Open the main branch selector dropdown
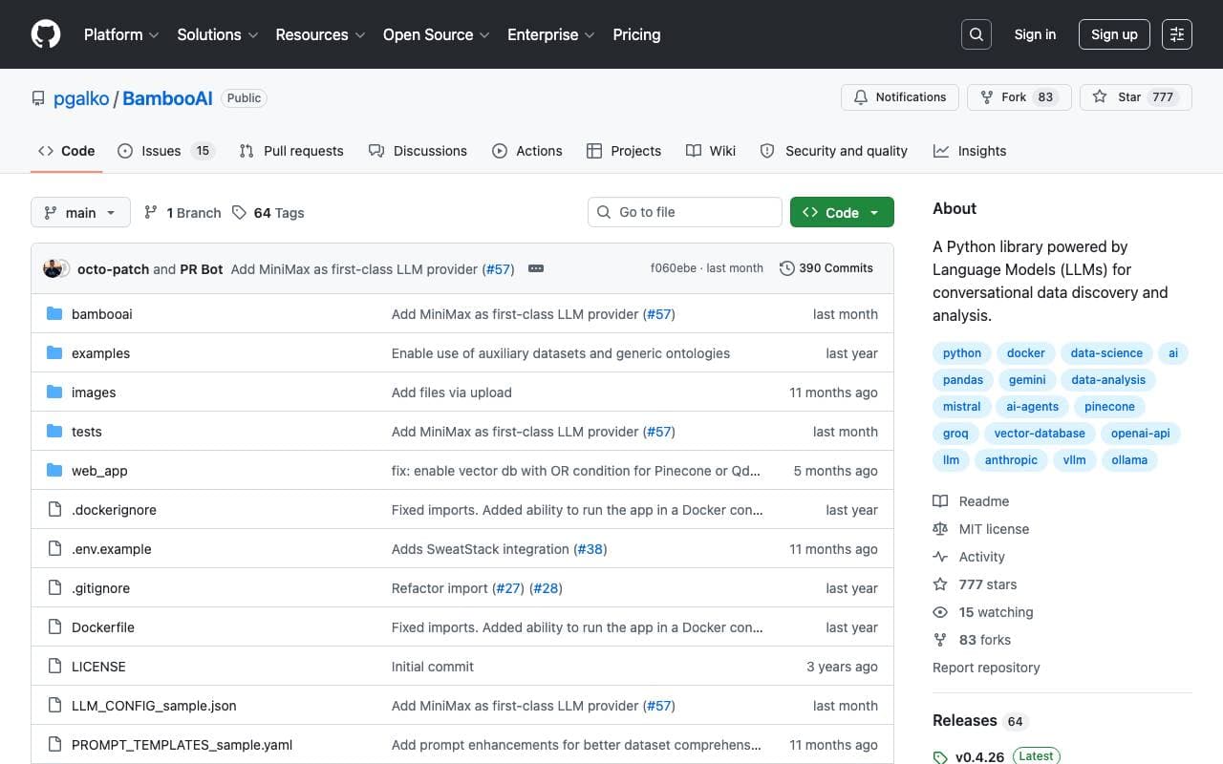Screen dimensions: 1223x764 tap(80, 212)
